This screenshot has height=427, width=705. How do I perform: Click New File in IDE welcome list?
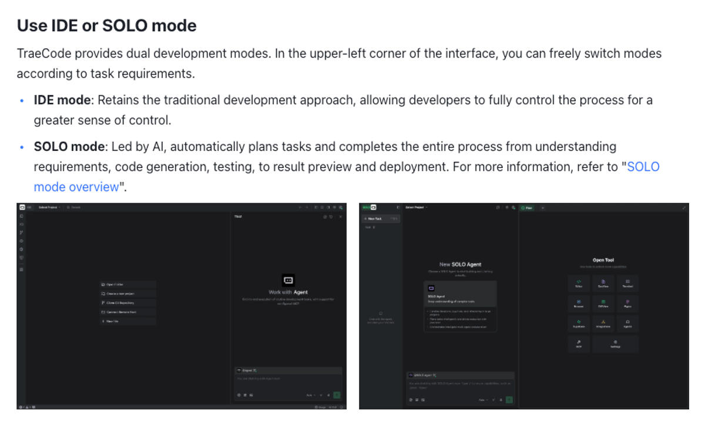pos(127,321)
